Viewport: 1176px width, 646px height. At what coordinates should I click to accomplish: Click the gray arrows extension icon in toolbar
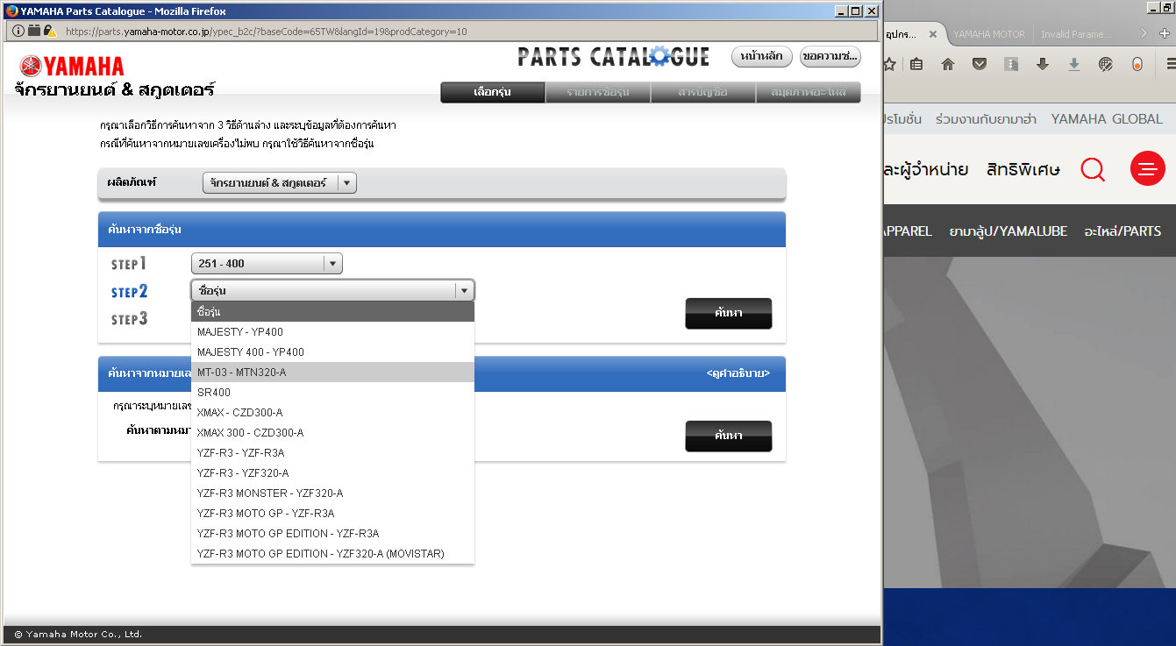[x=1011, y=64]
